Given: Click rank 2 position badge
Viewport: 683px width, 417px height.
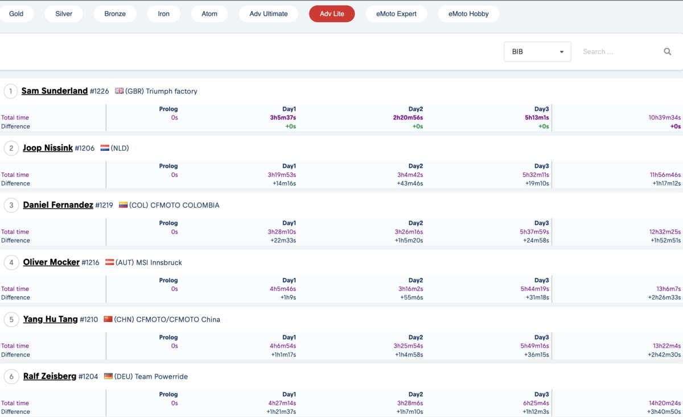Looking at the screenshot, I should tap(11, 148).
